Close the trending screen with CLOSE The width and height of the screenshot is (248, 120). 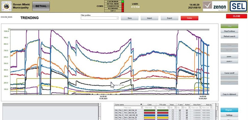pyautogui.click(x=236, y=16)
